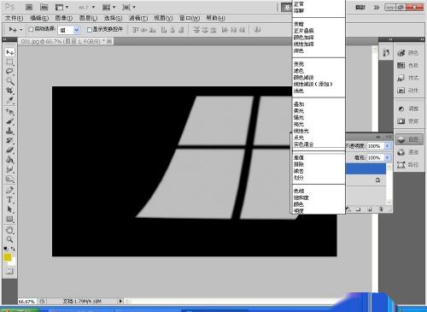The height and width of the screenshot is (312, 427).
Task: Select the Eraser tool
Action: point(9,150)
